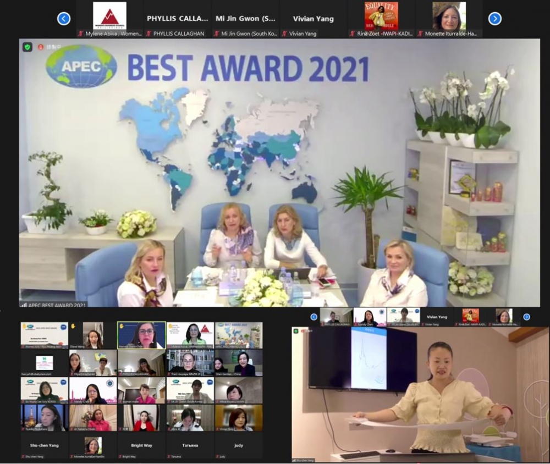Select Monette Iturralde's photo thumbnail in the top strip
Image resolution: width=550 pixels, height=464 pixels.
pyautogui.click(x=449, y=19)
